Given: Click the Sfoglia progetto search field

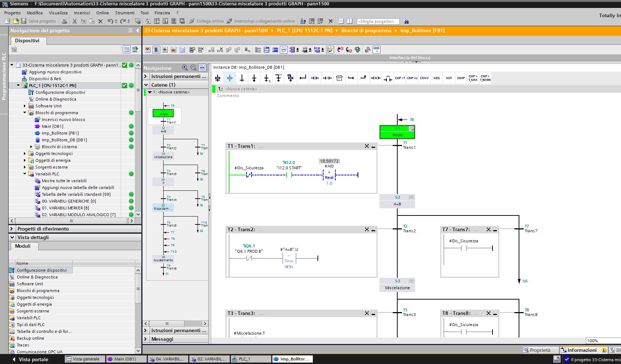Looking at the screenshot, I should 378,21.
